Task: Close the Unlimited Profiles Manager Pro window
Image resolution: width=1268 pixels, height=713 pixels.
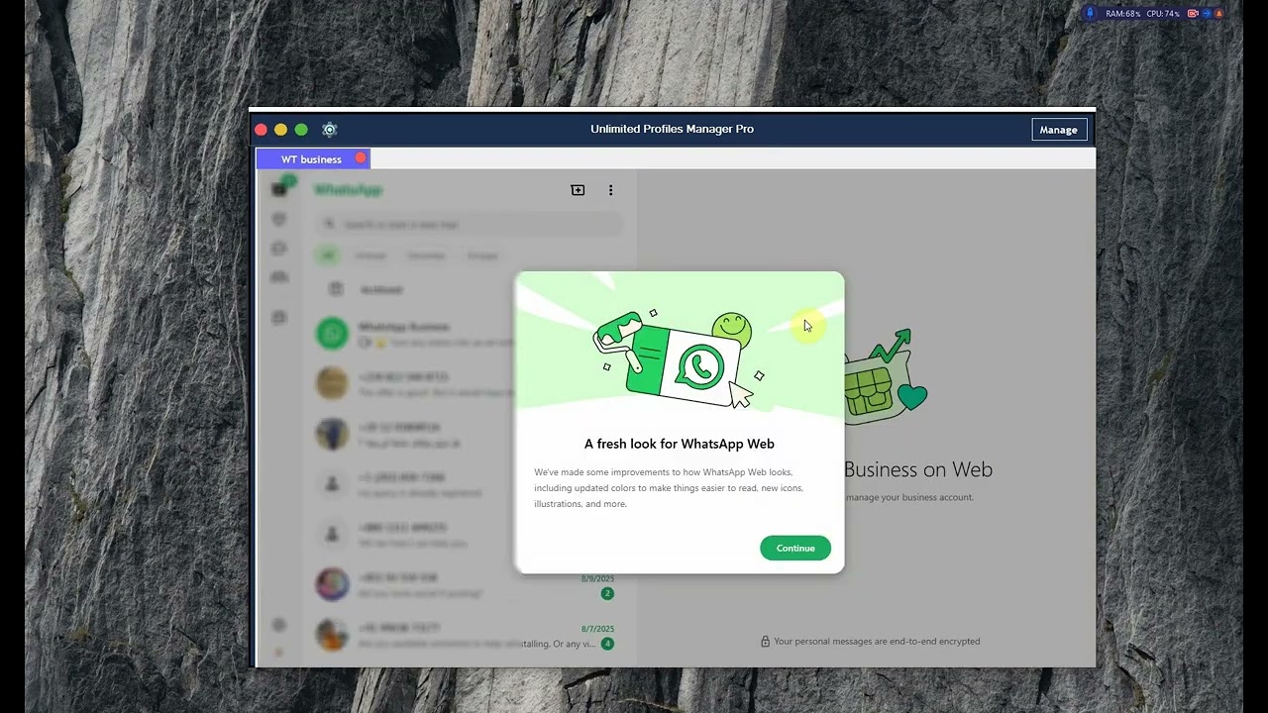Action: tap(261, 130)
